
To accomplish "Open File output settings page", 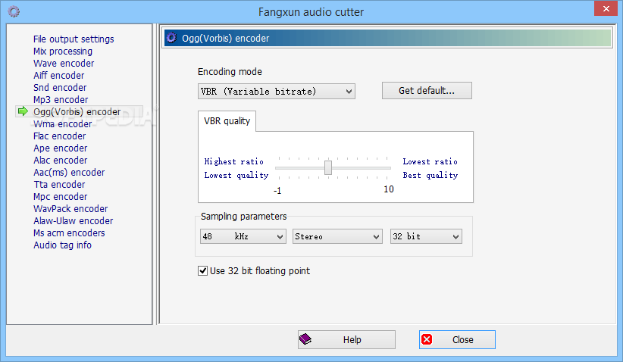I will pyautogui.click(x=74, y=39).
